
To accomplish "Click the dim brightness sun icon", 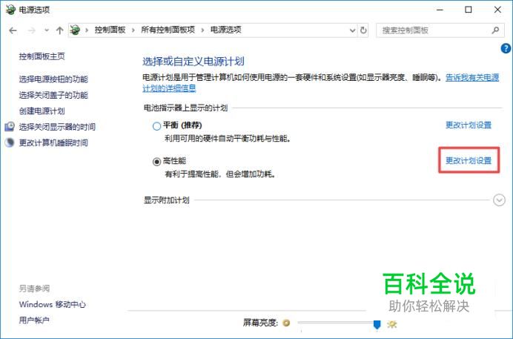I will [x=286, y=323].
